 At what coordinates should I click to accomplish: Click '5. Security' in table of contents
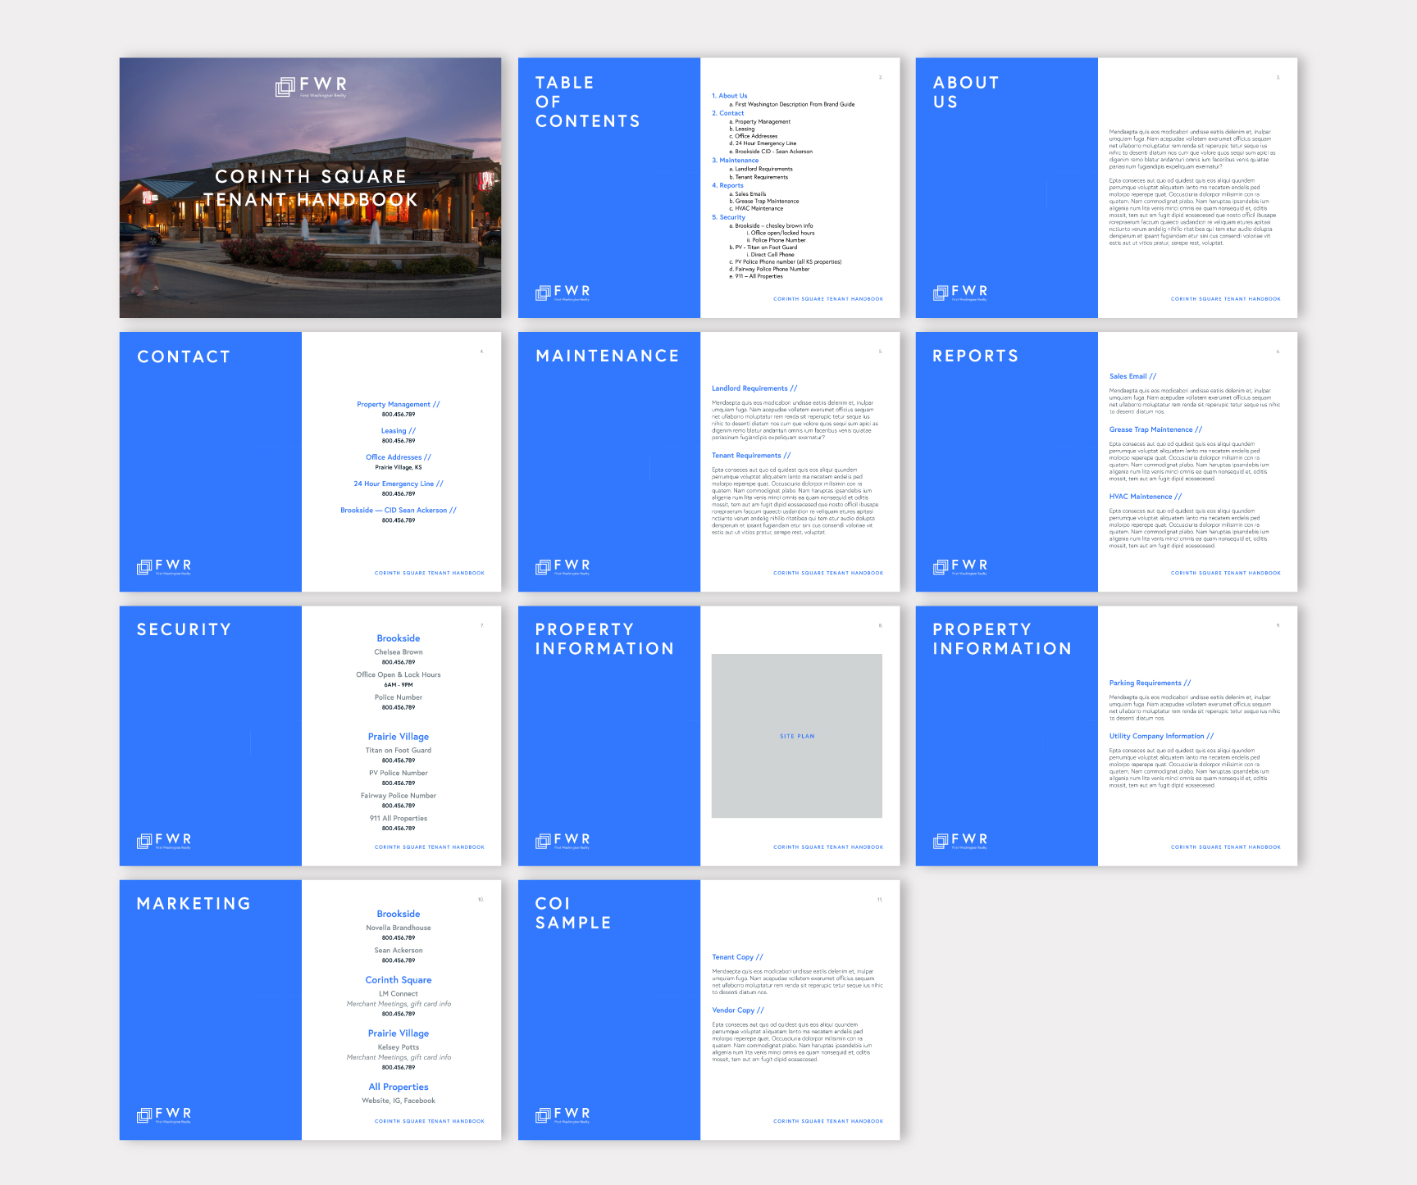tap(729, 217)
